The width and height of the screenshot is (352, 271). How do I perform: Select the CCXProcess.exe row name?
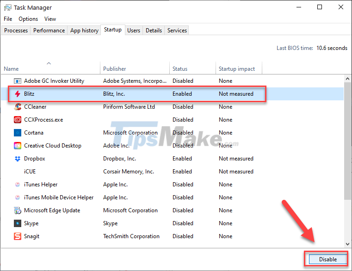click(43, 120)
